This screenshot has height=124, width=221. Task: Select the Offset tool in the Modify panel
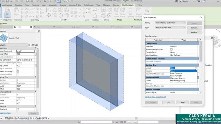[x=55, y=10]
